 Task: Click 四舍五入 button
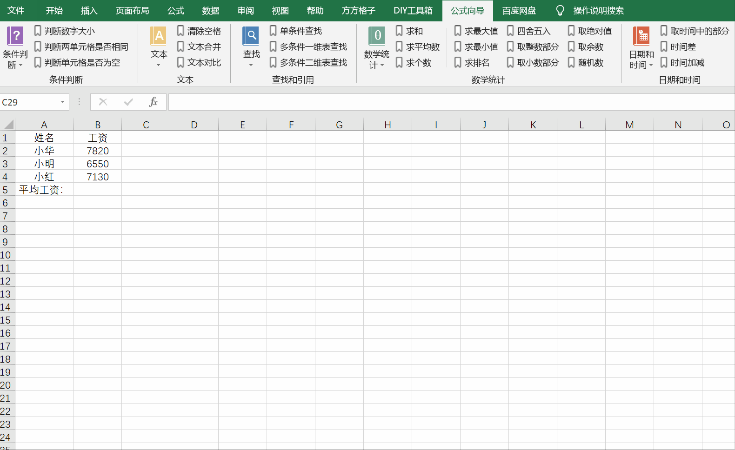(529, 31)
